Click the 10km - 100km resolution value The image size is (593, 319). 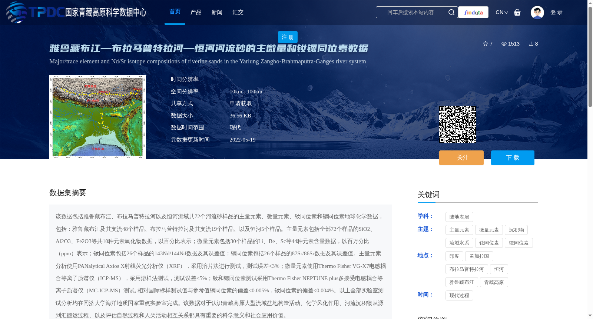[x=246, y=92]
